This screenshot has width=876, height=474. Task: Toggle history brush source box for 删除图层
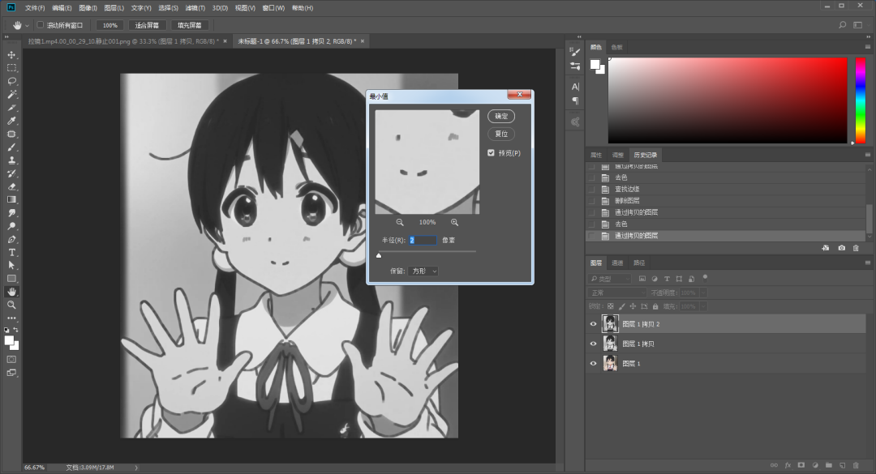click(x=591, y=201)
